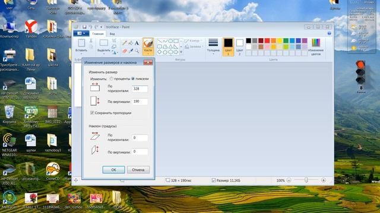Activate the Magnifier tool
The height and width of the screenshot is (213, 380).
point(137,51)
